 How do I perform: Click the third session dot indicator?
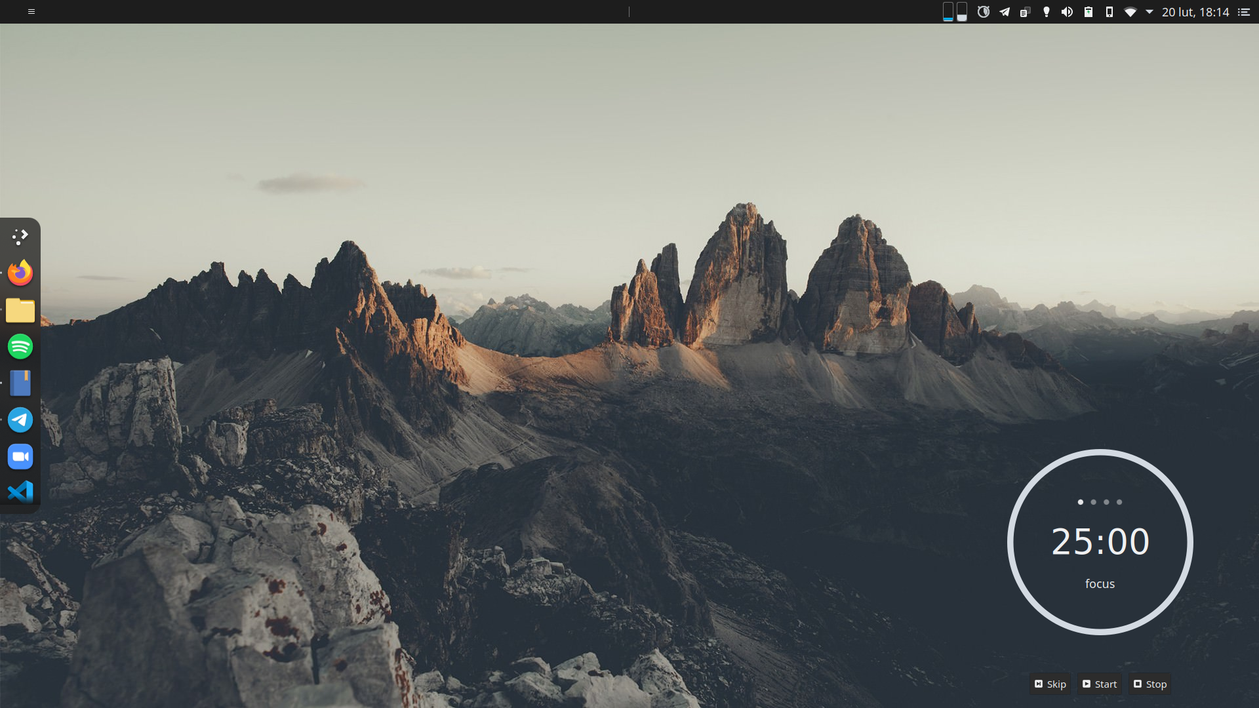click(1106, 502)
